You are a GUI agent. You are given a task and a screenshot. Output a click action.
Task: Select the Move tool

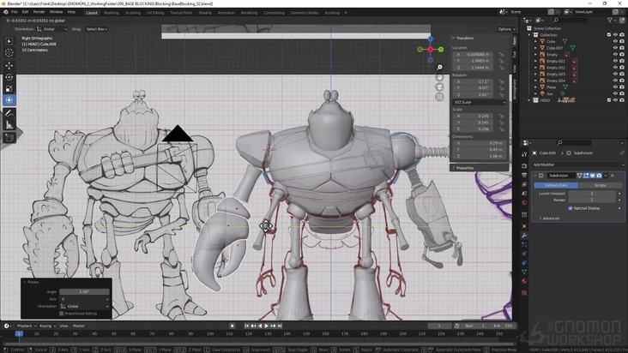(x=9, y=65)
